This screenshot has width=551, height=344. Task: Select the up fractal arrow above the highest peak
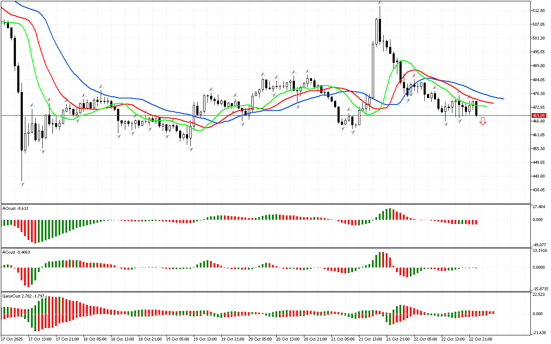[380, 3]
